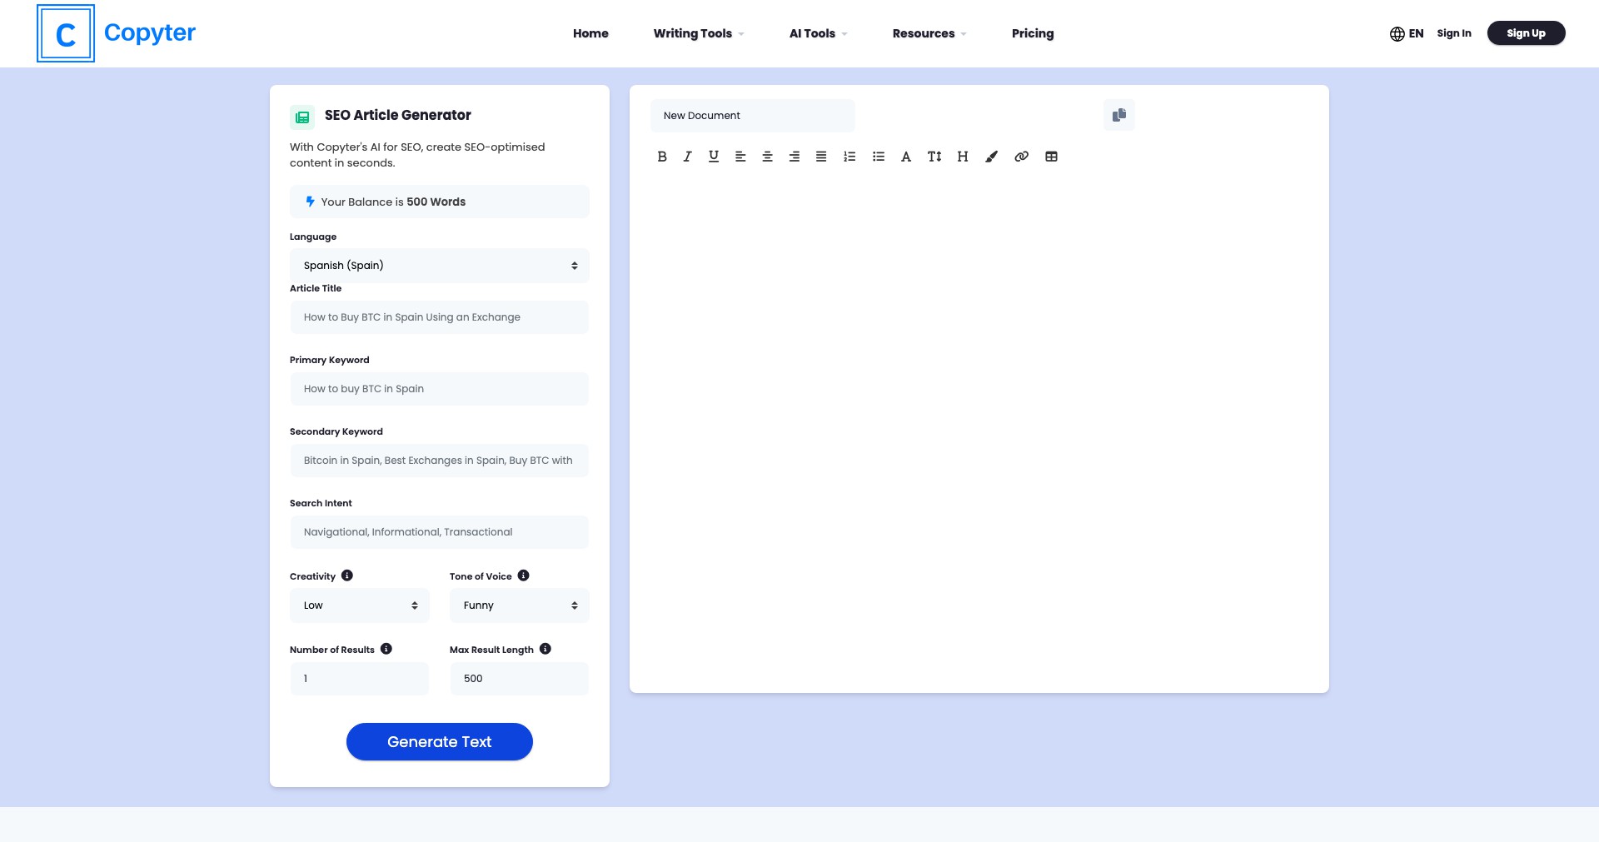Justify text in editor toolbar

[x=821, y=157]
